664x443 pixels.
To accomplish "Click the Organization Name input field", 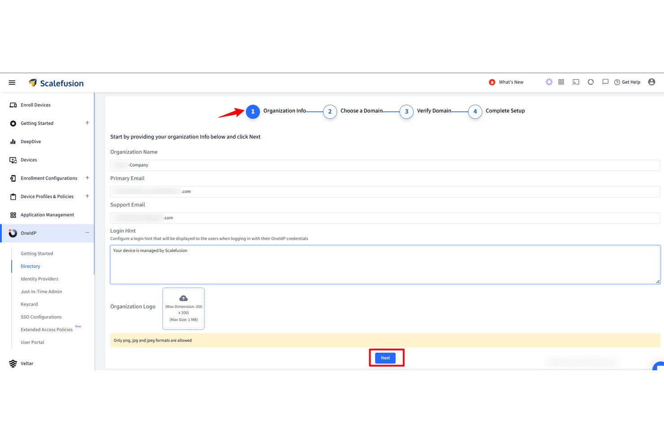I will pyautogui.click(x=385, y=165).
